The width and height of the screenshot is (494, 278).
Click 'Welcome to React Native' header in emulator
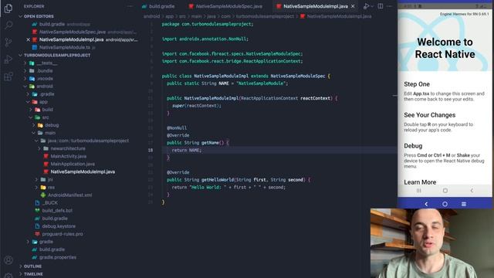pyautogui.click(x=445, y=48)
